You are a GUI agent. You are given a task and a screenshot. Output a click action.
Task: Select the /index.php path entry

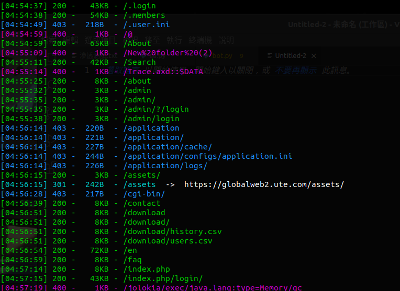coord(147,270)
